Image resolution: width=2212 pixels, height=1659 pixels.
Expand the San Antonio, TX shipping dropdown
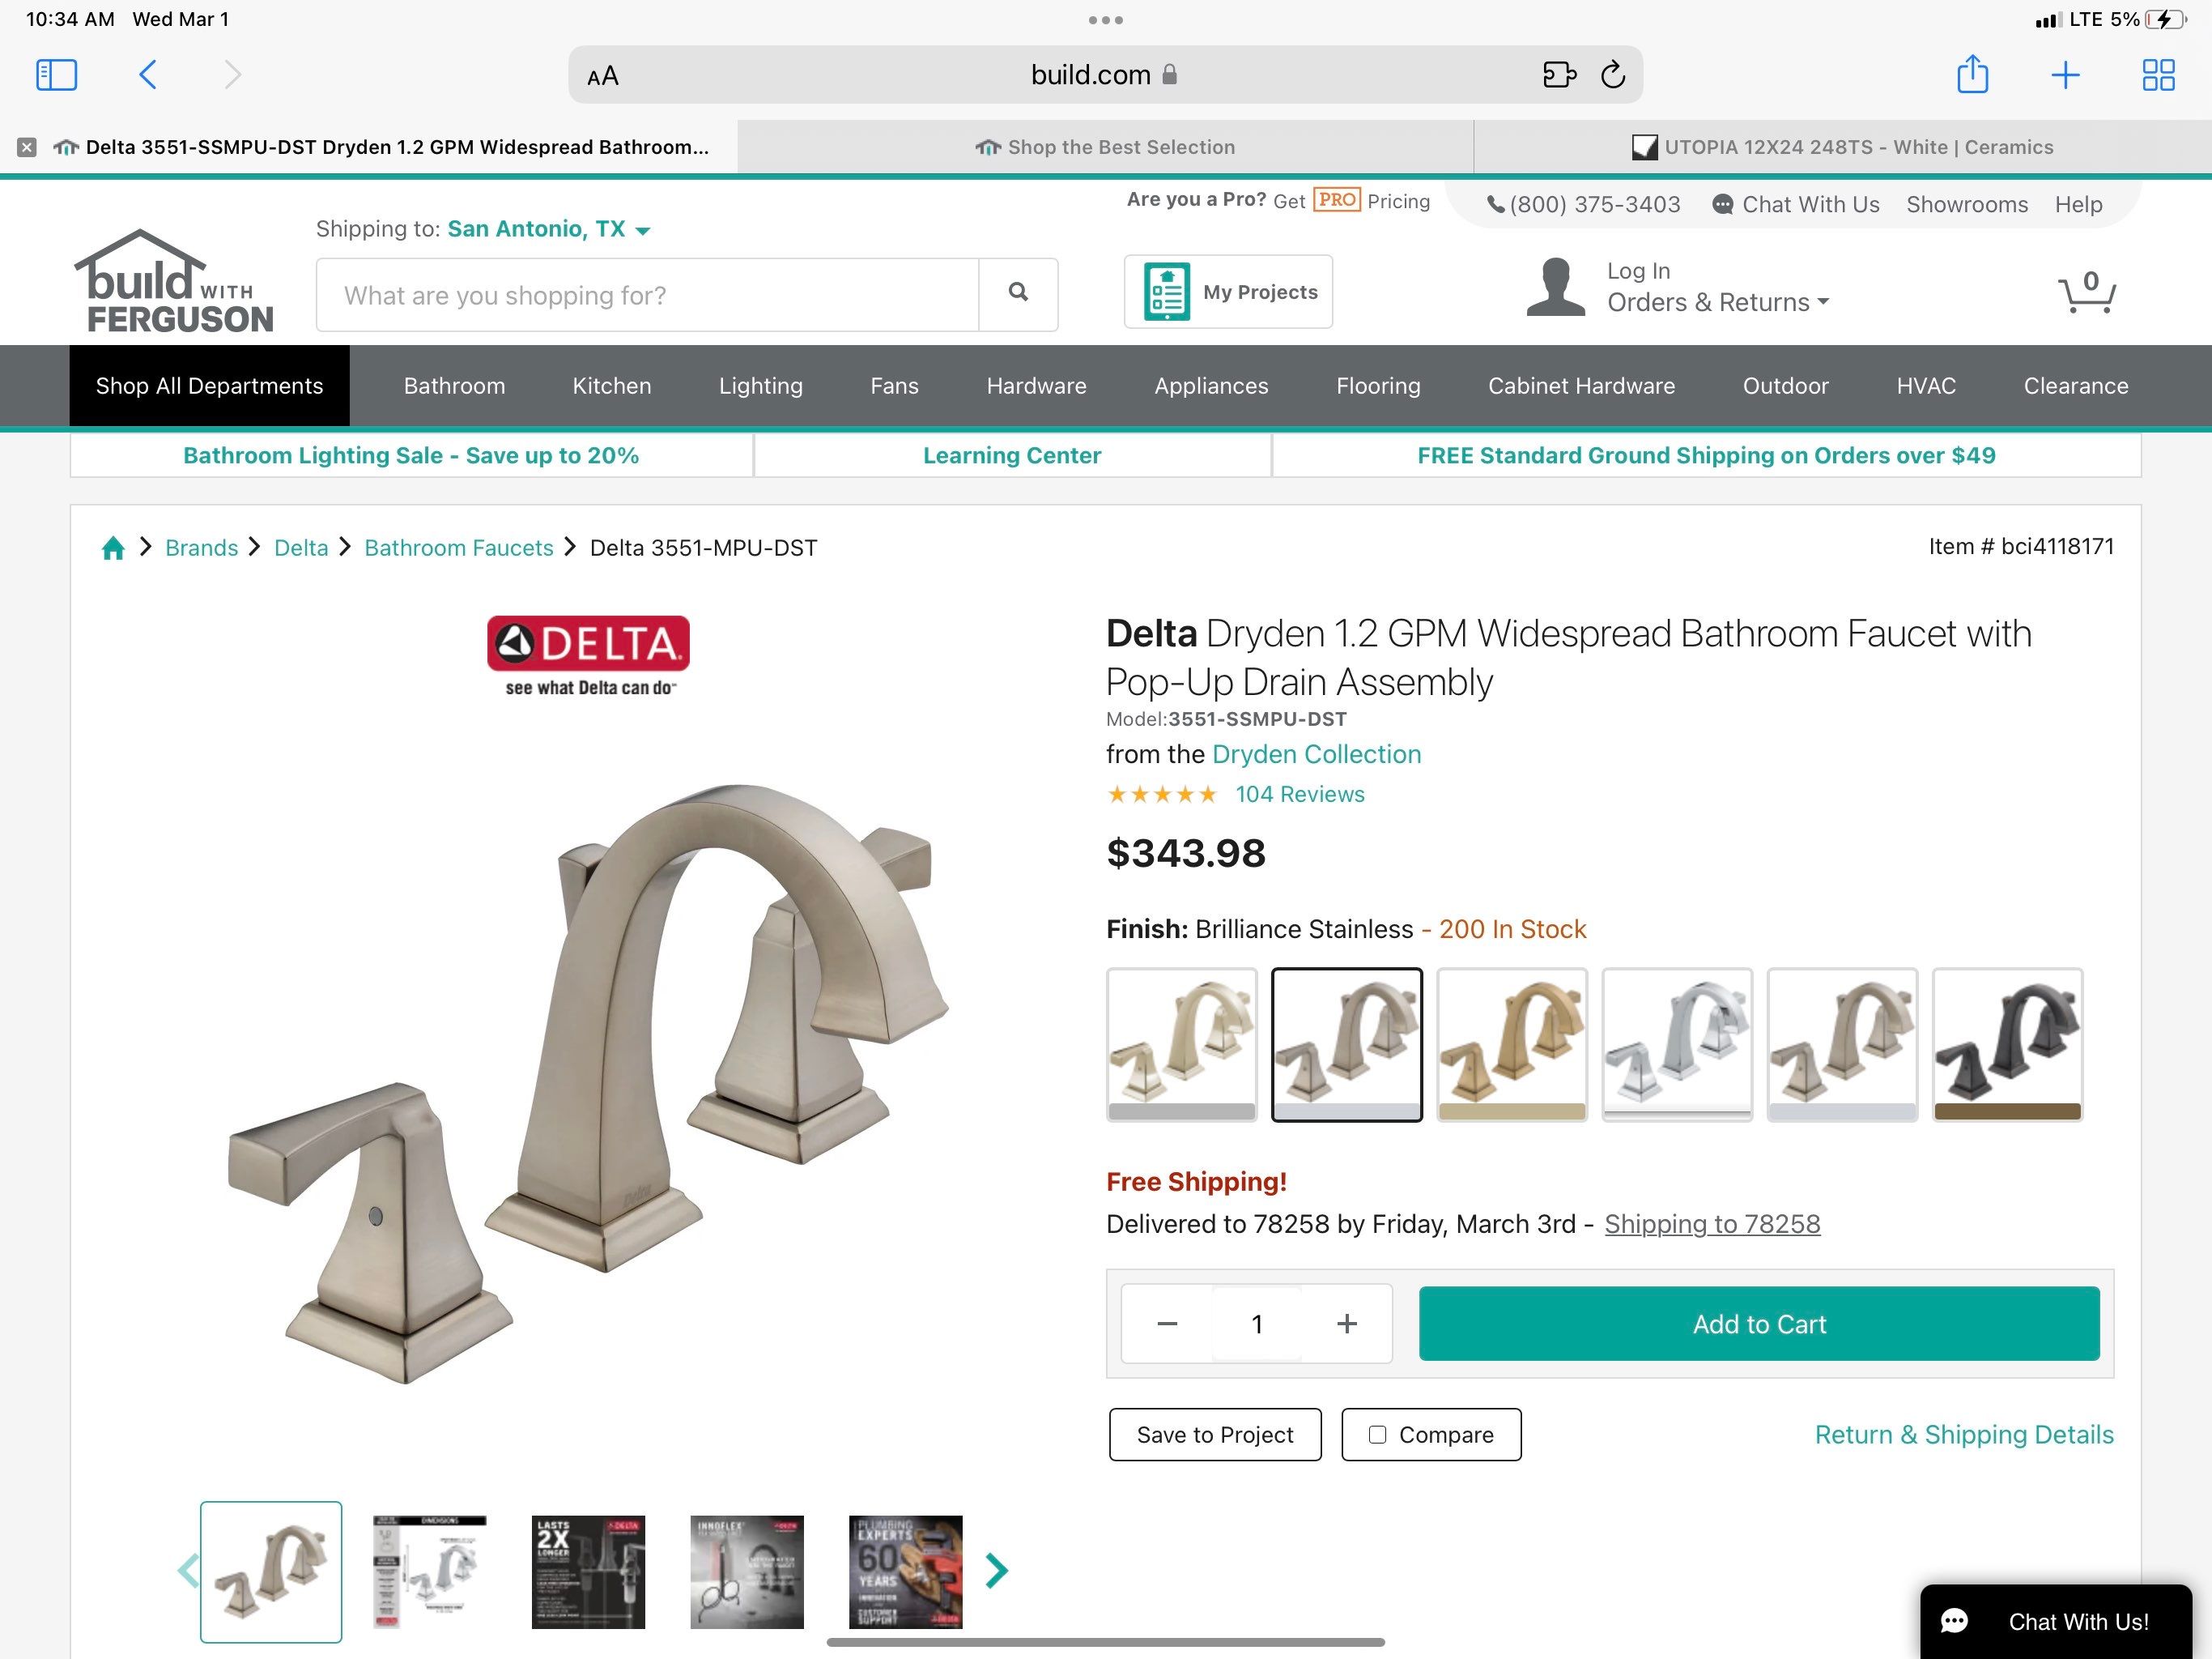(643, 230)
